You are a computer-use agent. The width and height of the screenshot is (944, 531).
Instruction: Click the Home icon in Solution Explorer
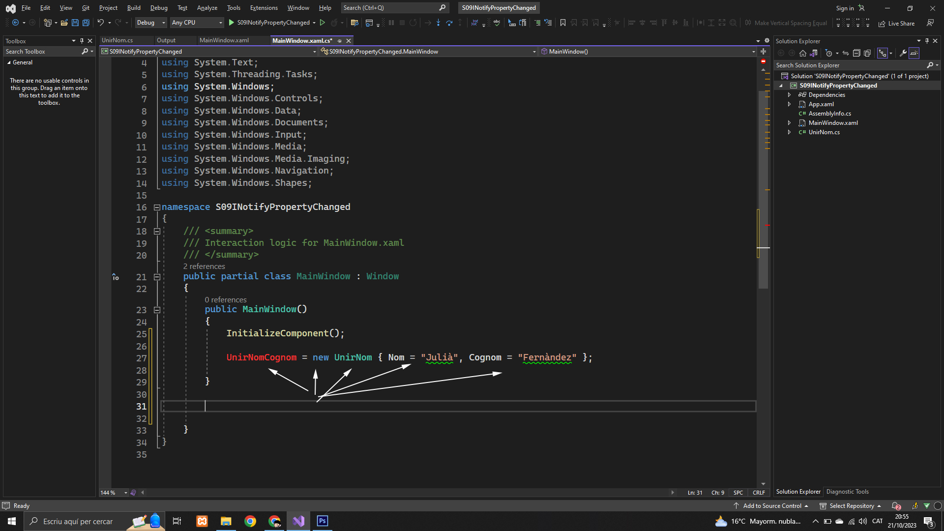[803, 53]
